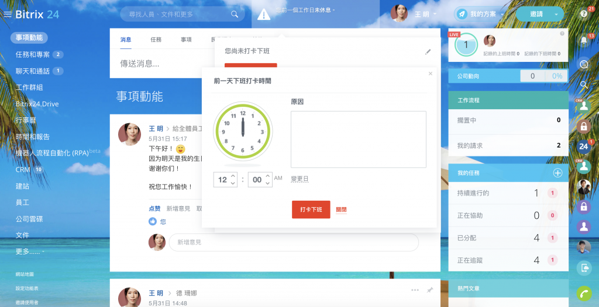Open the green CRM contact icon below 24
The image size is (599, 307).
(584, 167)
